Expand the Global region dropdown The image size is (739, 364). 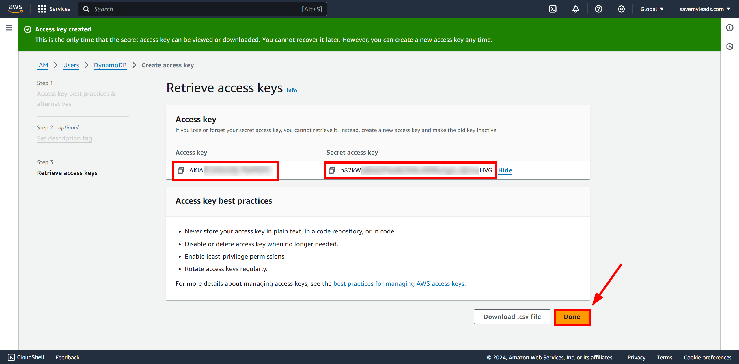[x=652, y=9]
